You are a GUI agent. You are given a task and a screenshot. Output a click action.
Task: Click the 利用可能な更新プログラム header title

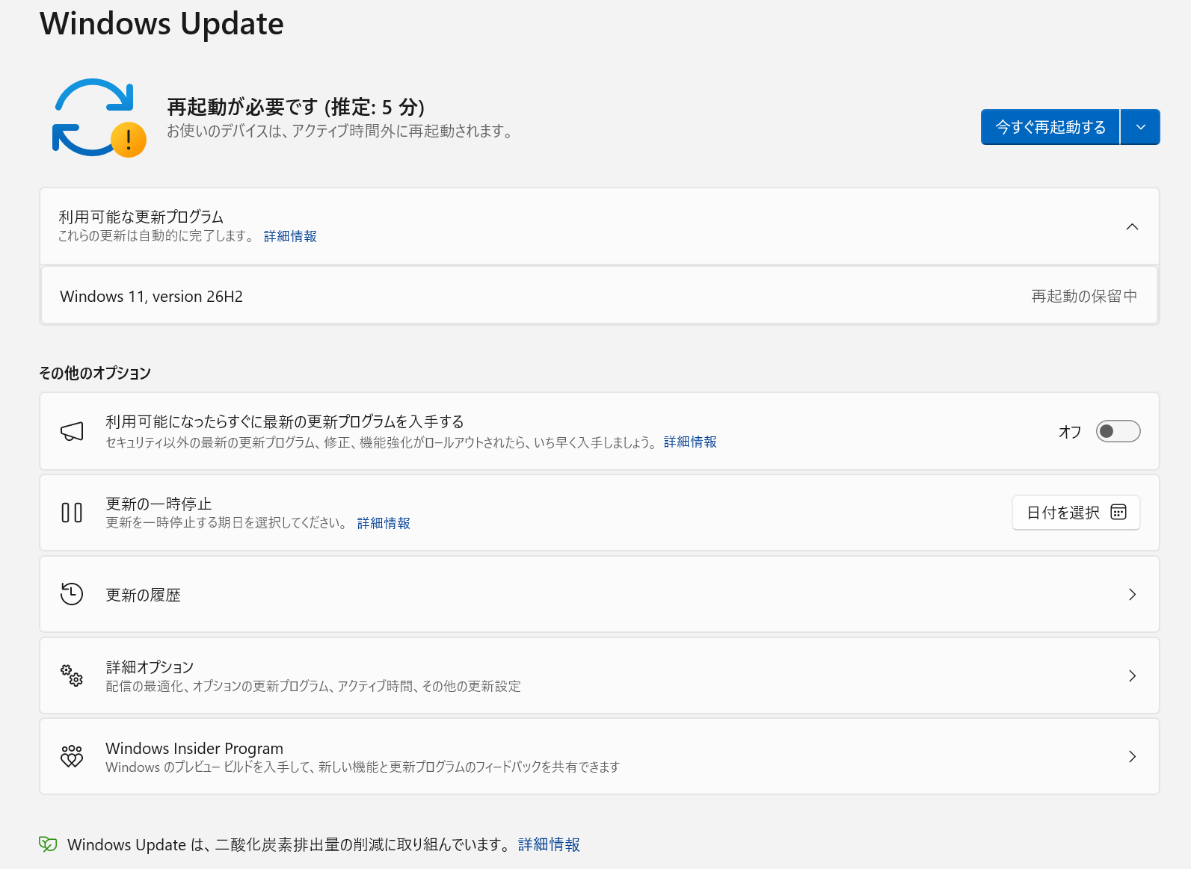(141, 217)
